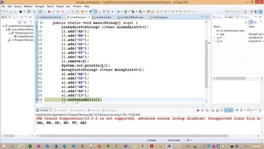Open the Navigate menu
Viewport: 264px width, 149px height.
pyautogui.click(x=40, y=7)
